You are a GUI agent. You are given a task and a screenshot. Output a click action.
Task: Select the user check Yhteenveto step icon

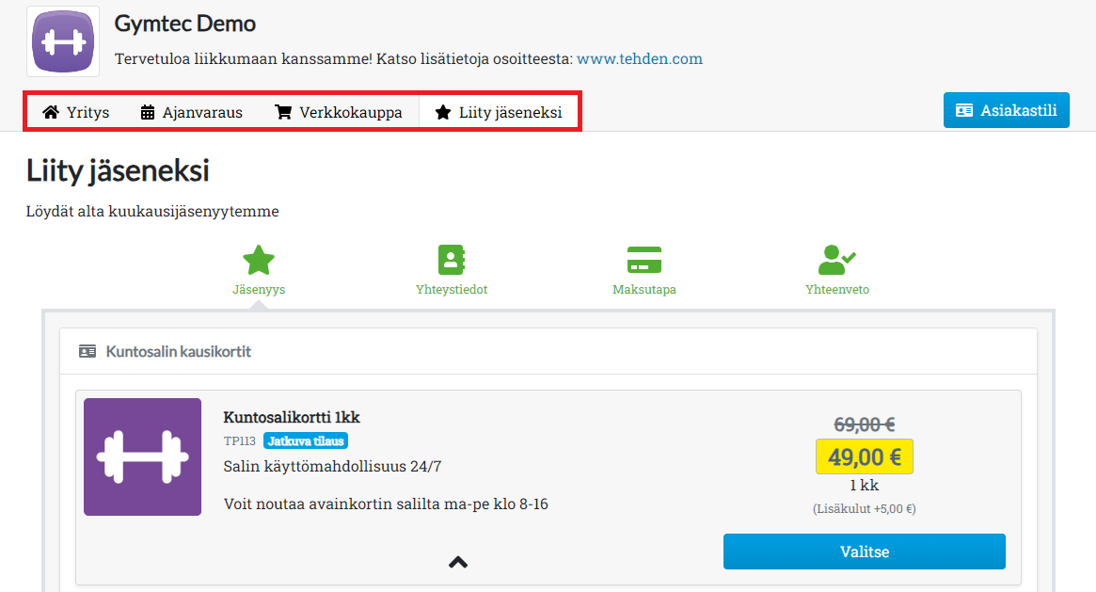coord(836,260)
